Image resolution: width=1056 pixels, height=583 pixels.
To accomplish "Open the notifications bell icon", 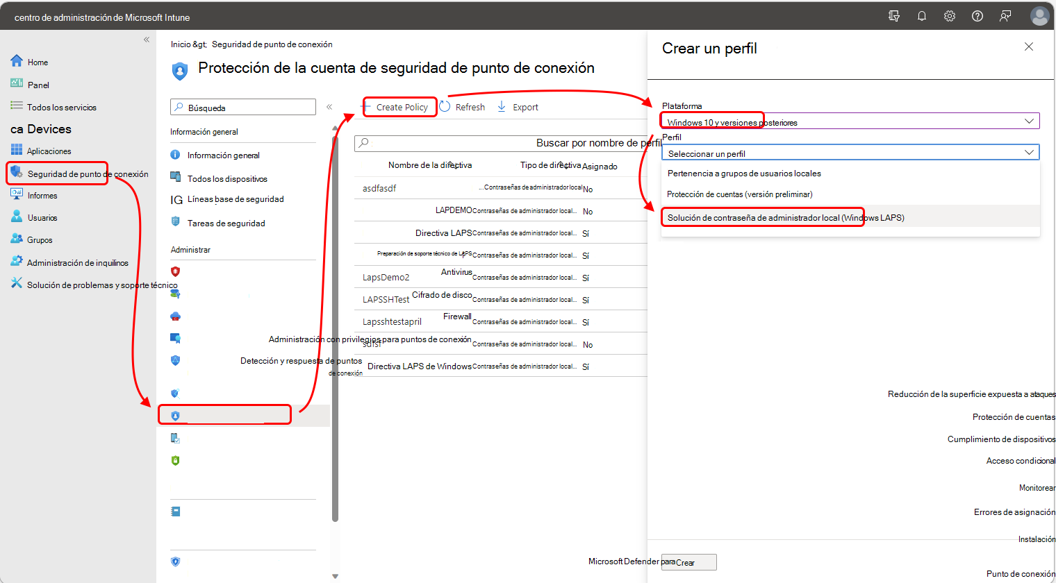I will [x=922, y=16].
